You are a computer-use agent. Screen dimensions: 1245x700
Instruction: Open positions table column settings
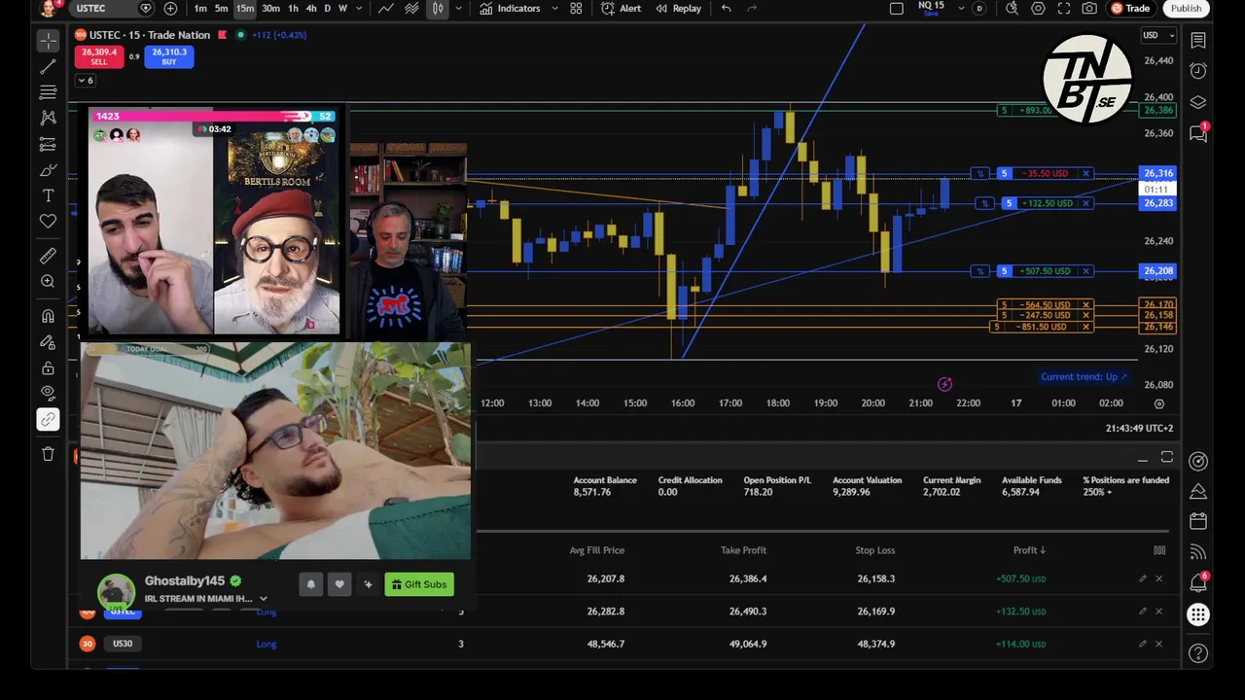pyautogui.click(x=1159, y=550)
